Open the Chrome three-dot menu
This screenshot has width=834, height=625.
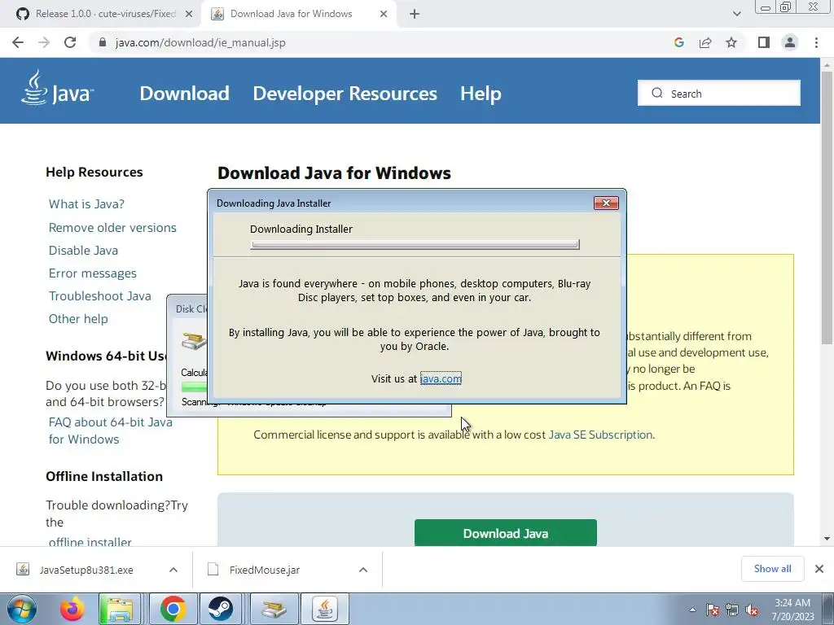click(x=816, y=42)
